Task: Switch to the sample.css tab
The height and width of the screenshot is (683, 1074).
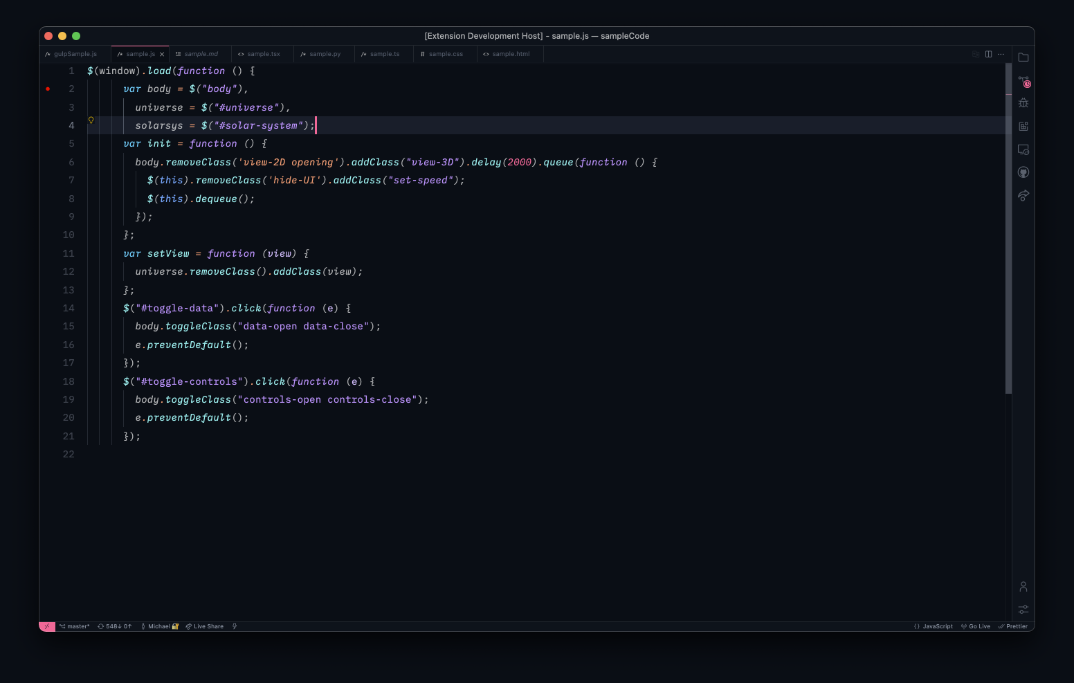Action: pyautogui.click(x=445, y=54)
